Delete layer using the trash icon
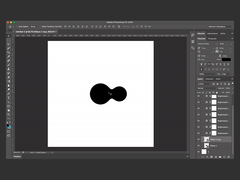Image resolution: width=240 pixels, height=180 pixels. point(228,157)
